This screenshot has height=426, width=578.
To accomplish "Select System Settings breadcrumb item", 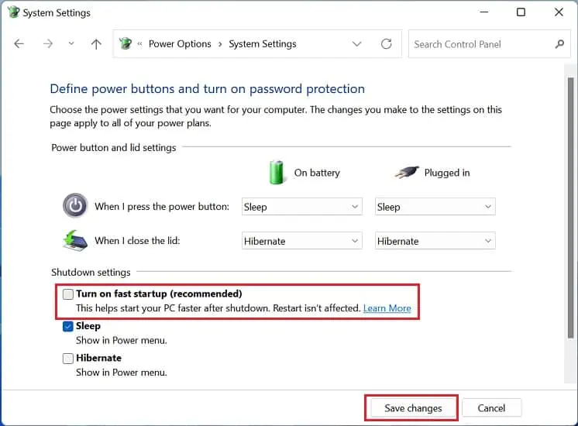I will pos(263,44).
